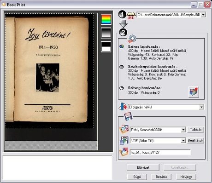
Task: Click the Bezárás close button
Action: pyautogui.click(x=161, y=177)
